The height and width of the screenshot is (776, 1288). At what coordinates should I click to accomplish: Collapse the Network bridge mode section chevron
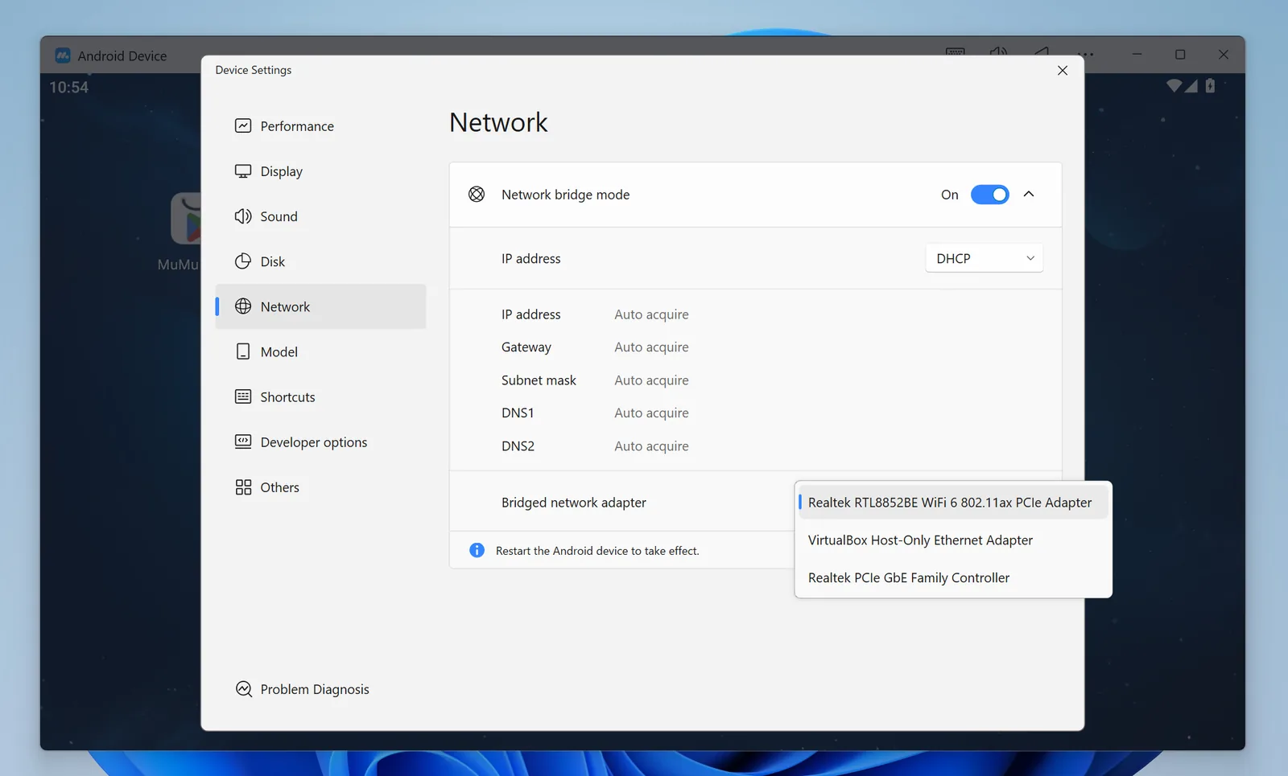[x=1029, y=195]
